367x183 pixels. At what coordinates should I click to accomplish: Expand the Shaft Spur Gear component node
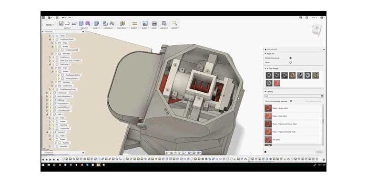click(50, 61)
